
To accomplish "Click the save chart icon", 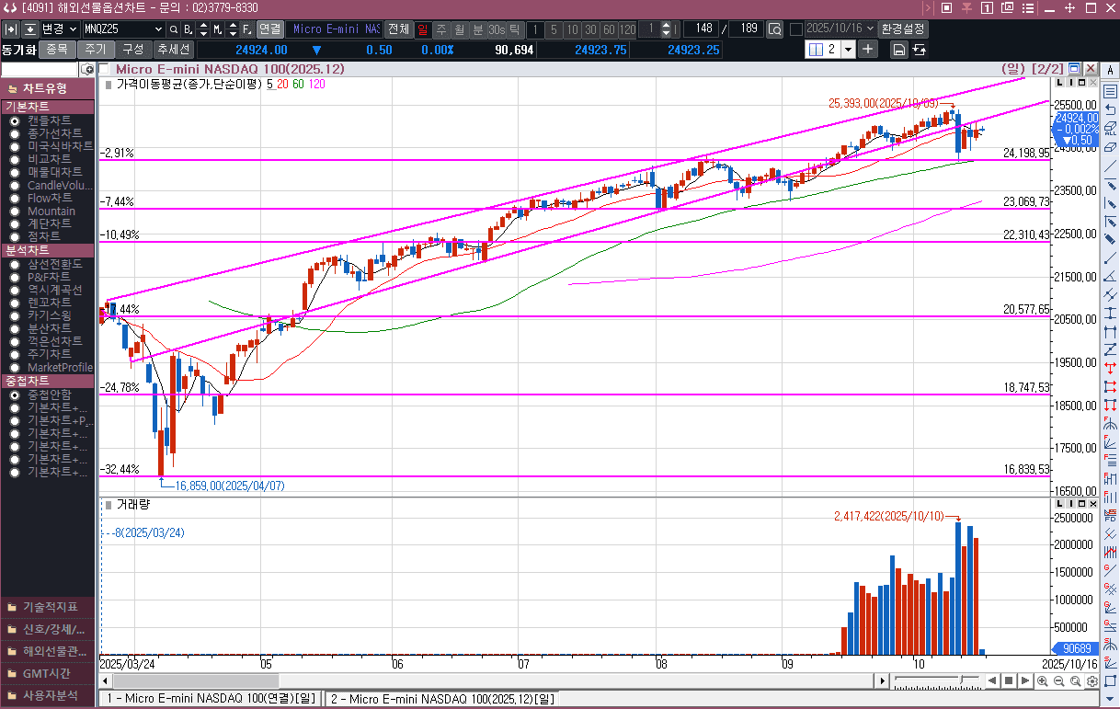I will pos(898,50).
